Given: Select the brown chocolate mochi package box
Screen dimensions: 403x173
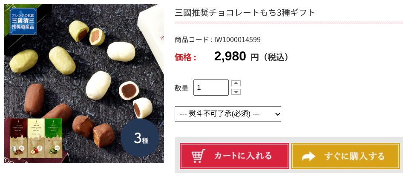Looking at the screenshot, I should [x=18, y=138].
